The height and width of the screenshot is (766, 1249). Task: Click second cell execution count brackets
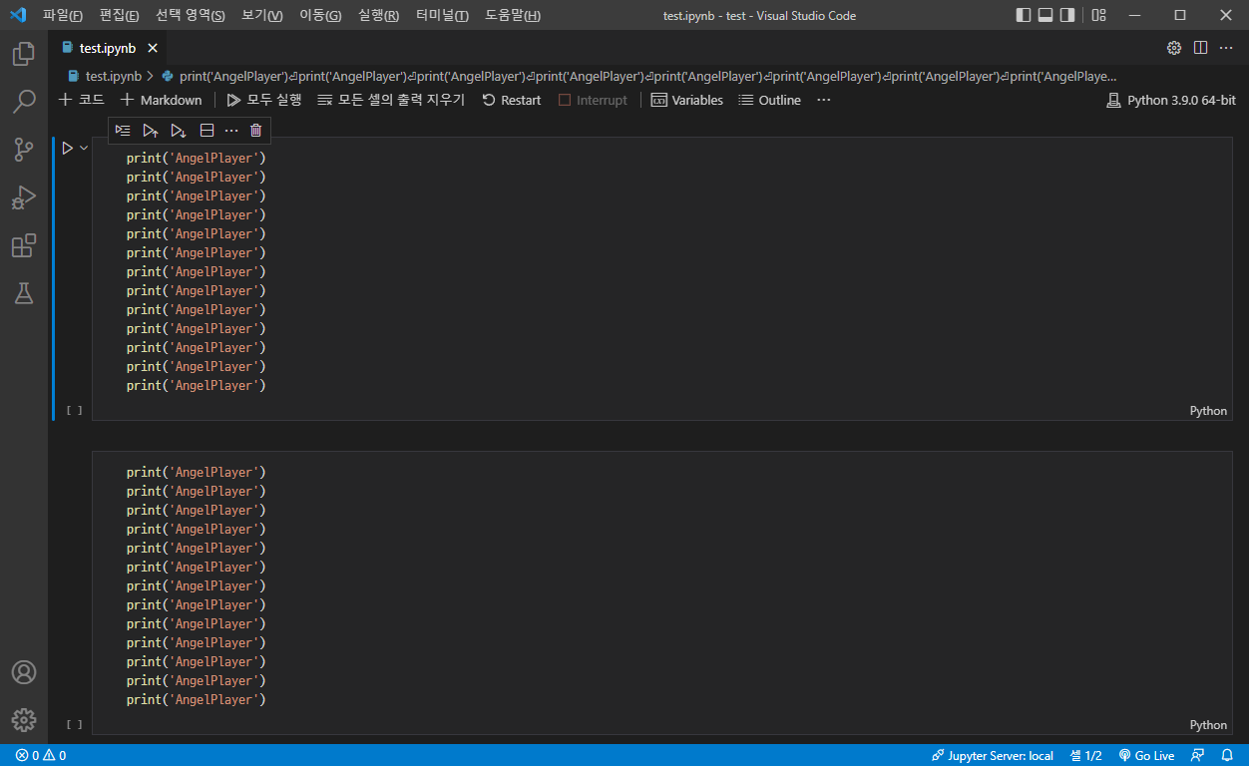coord(74,725)
